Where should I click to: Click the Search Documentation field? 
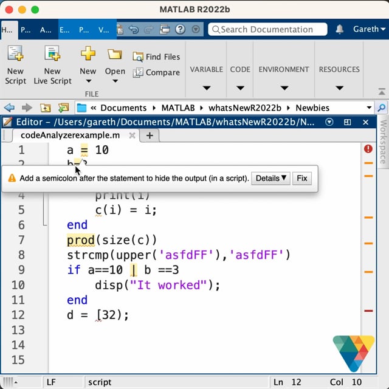pyautogui.click(x=267, y=29)
